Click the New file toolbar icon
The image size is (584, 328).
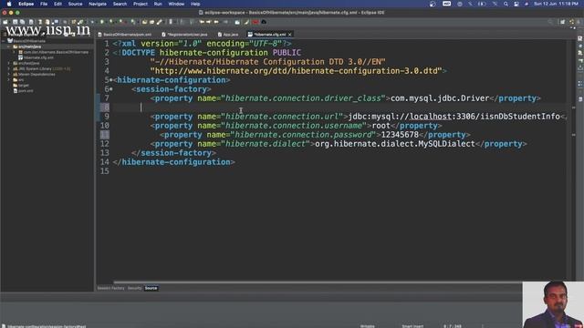pos(5,22)
